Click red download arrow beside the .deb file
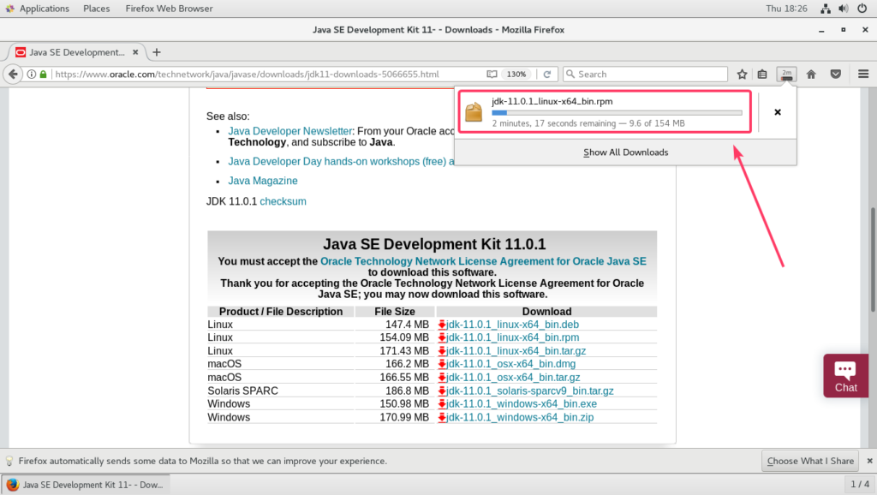 tap(442, 325)
